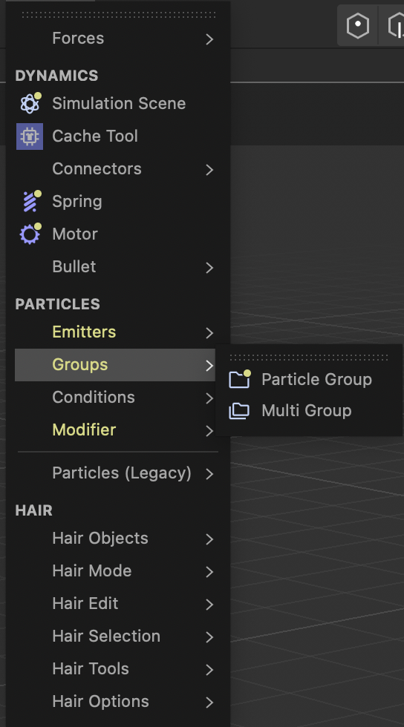Click the Motor gear icon
Image resolution: width=404 pixels, height=727 pixels.
(x=30, y=234)
